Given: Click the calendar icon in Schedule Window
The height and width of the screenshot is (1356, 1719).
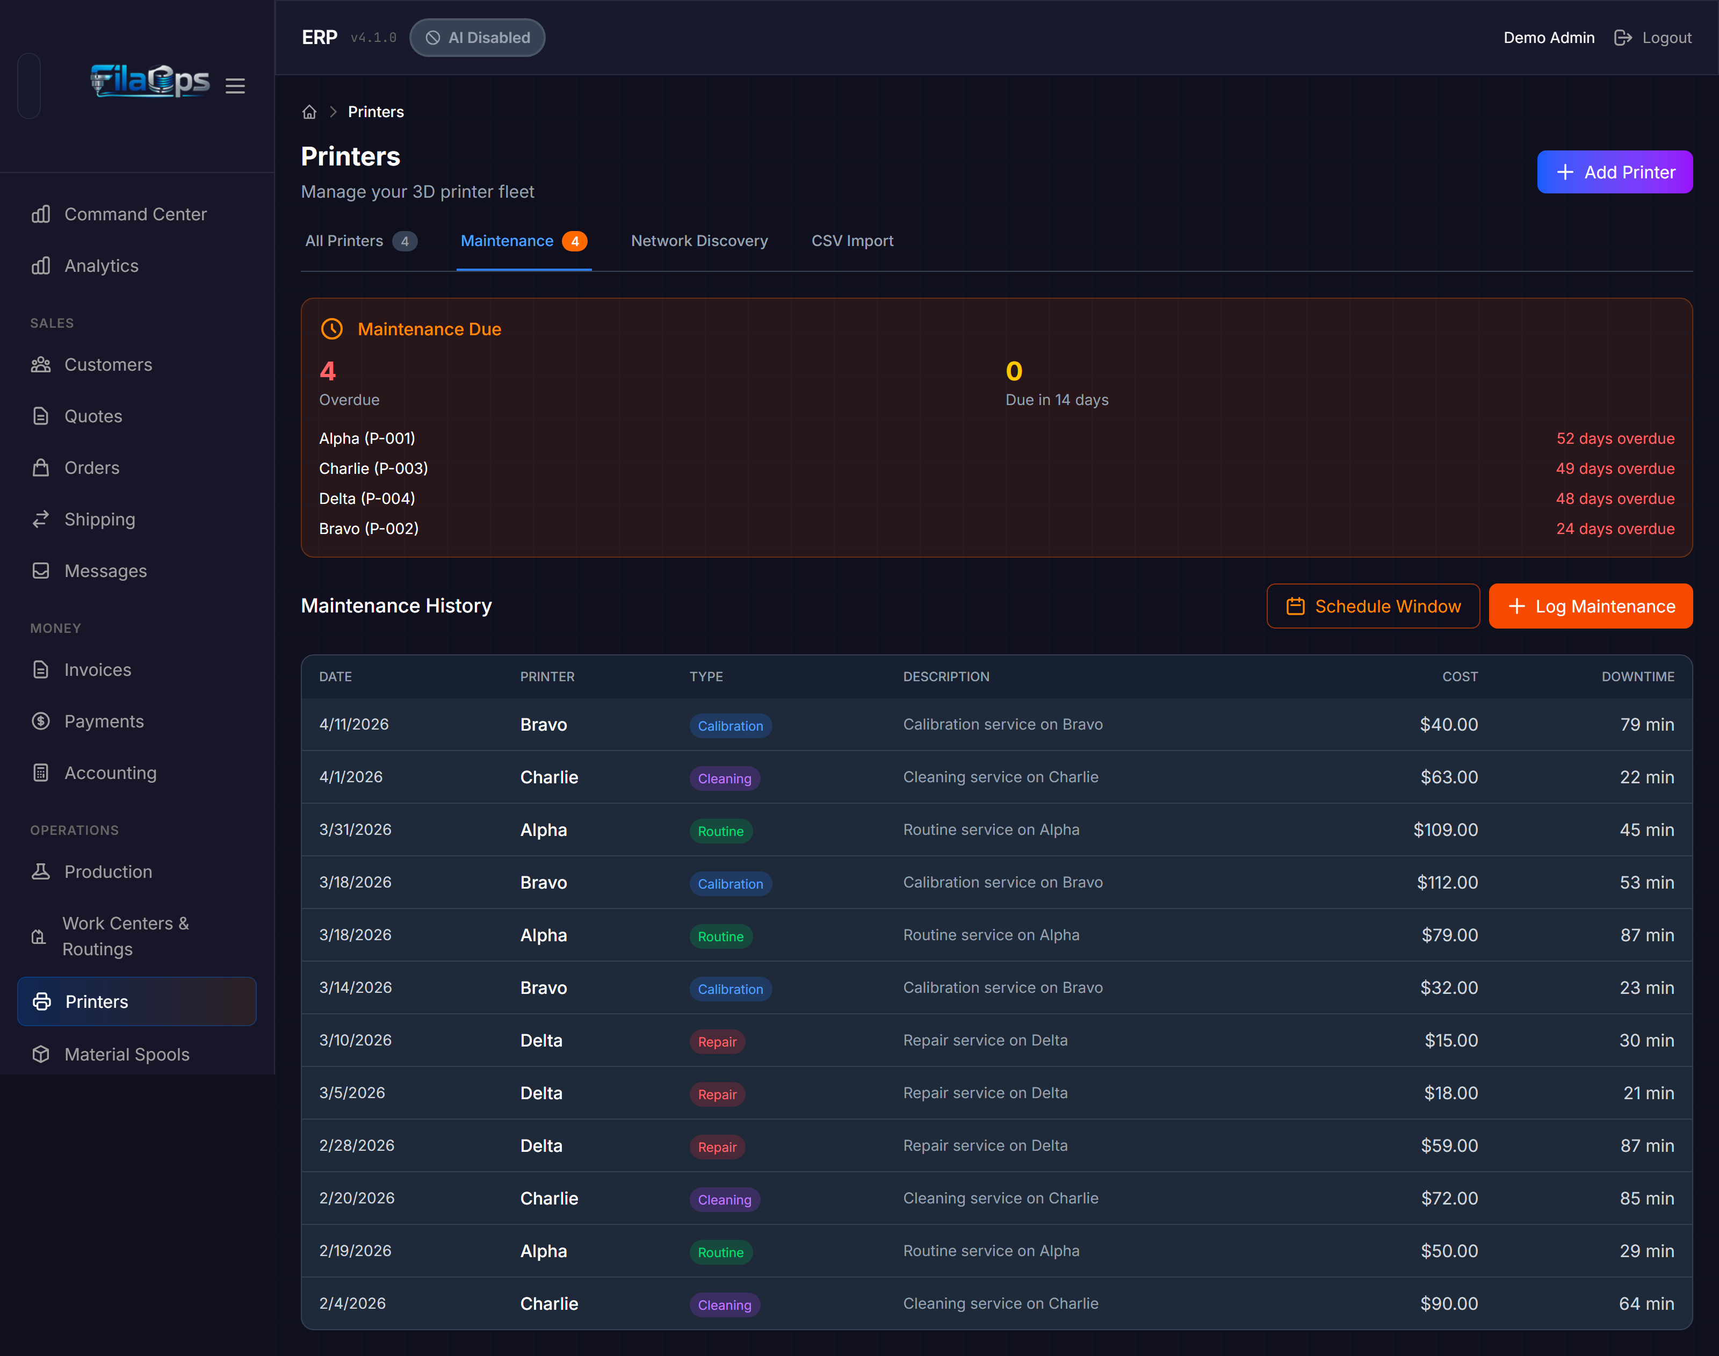Looking at the screenshot, I should click(1295, 607).
